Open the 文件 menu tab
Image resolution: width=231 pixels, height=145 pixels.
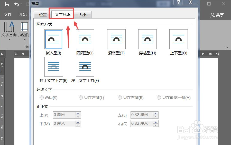tap(8, 14)
